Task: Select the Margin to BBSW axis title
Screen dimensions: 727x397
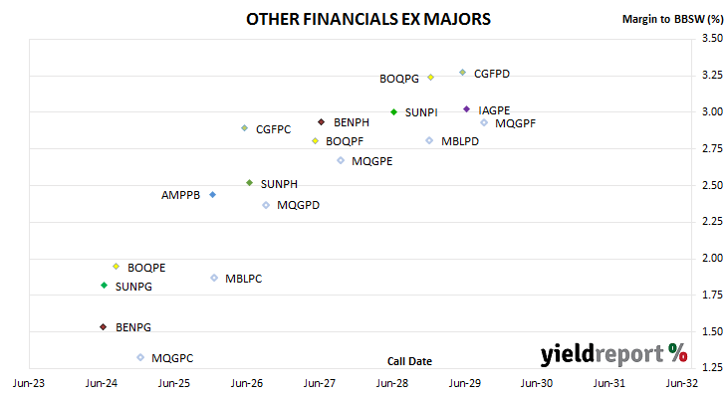Action: [x=672, y=19]
